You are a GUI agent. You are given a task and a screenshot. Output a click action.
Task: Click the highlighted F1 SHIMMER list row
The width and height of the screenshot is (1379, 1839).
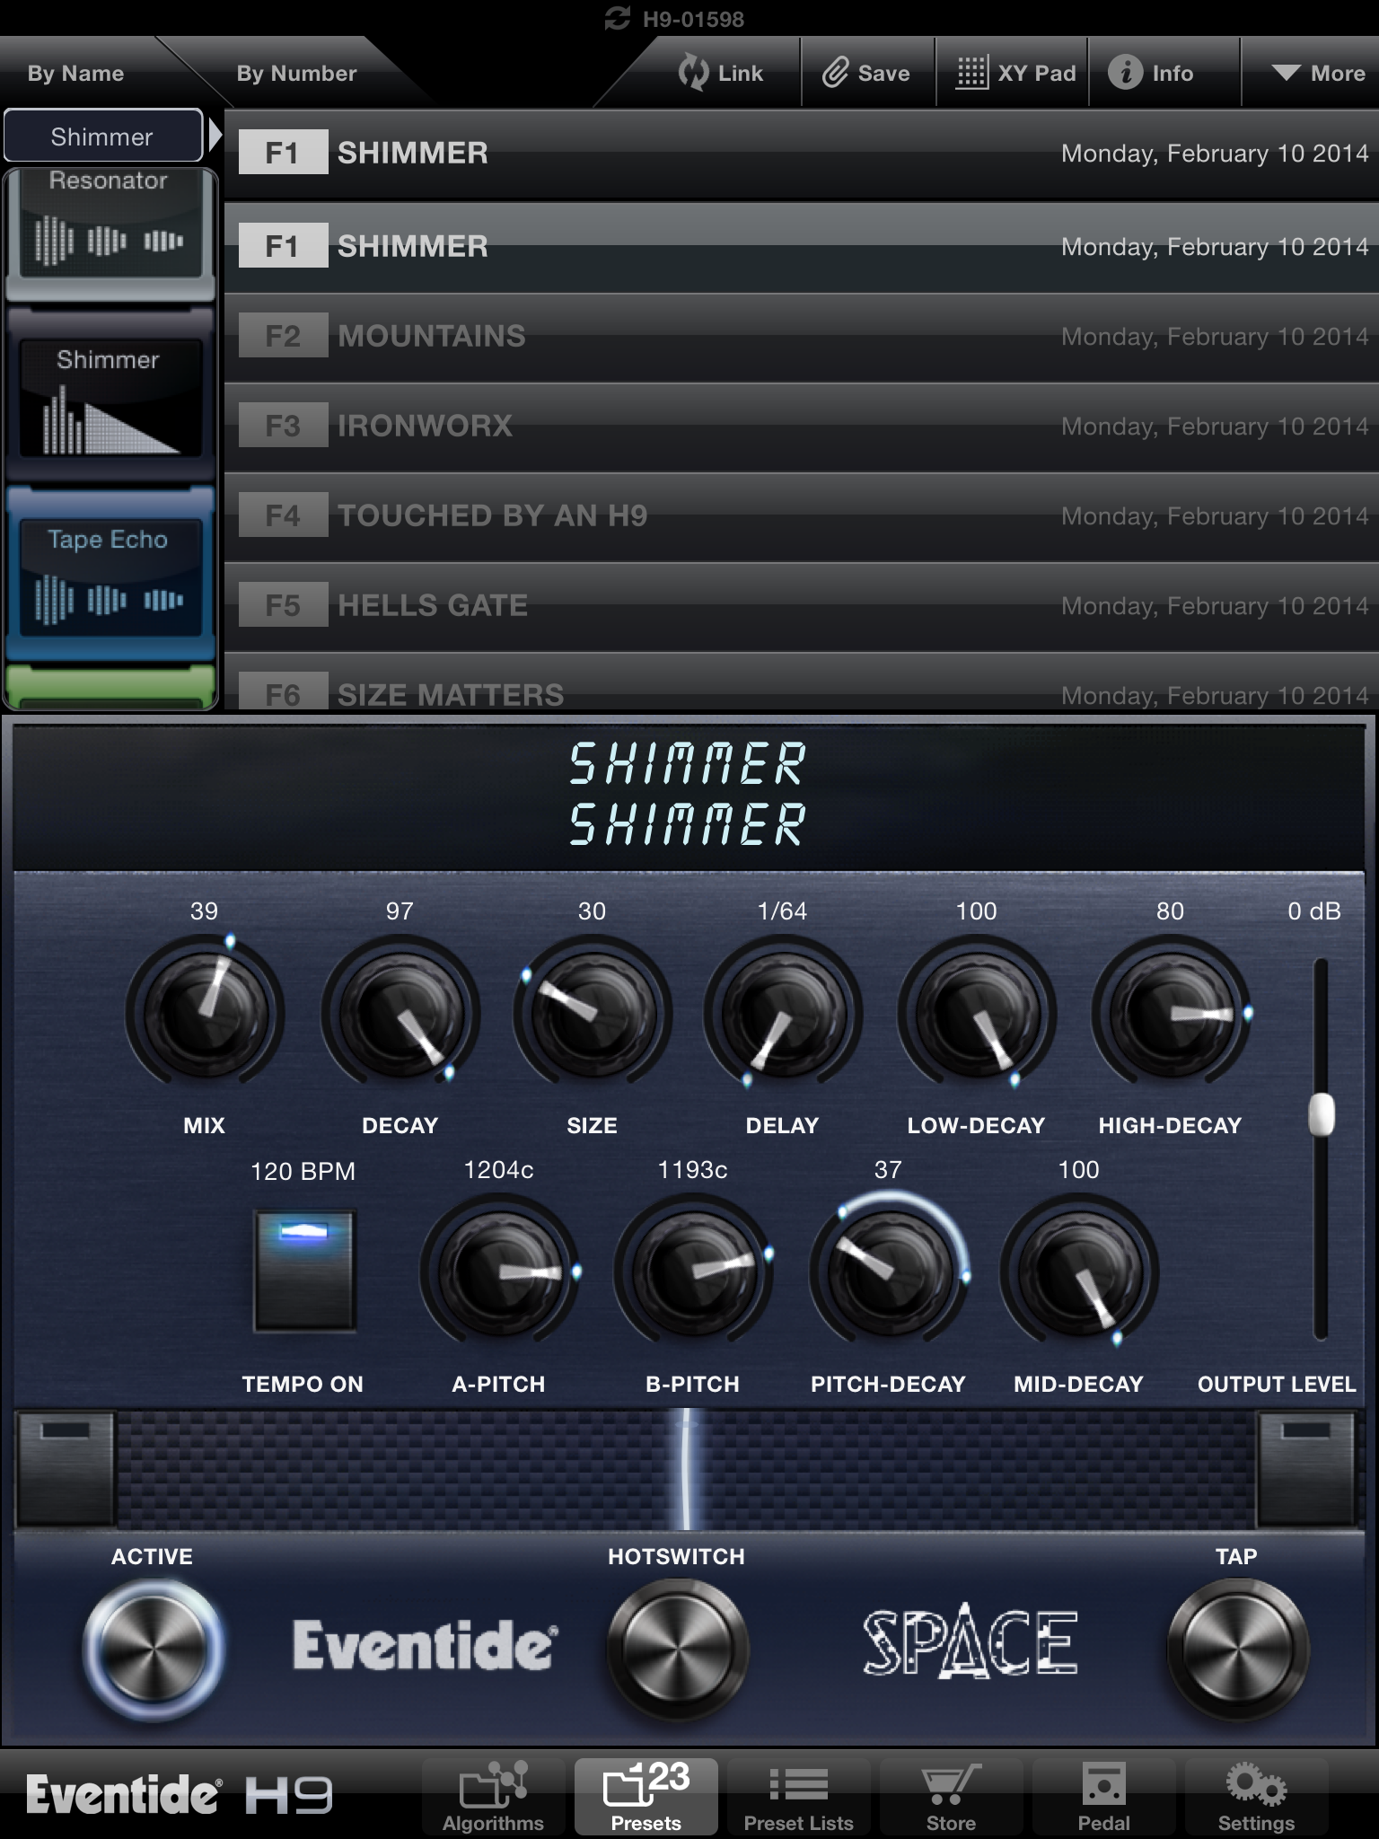pos(802,247)
